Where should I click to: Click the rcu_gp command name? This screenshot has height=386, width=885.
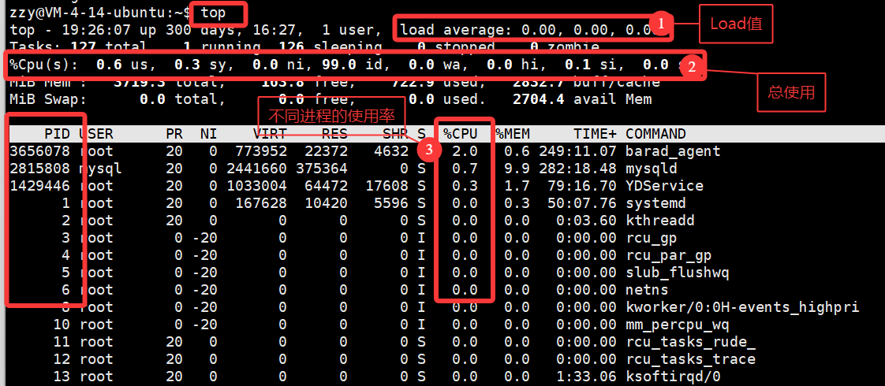[x=652, y=239]
